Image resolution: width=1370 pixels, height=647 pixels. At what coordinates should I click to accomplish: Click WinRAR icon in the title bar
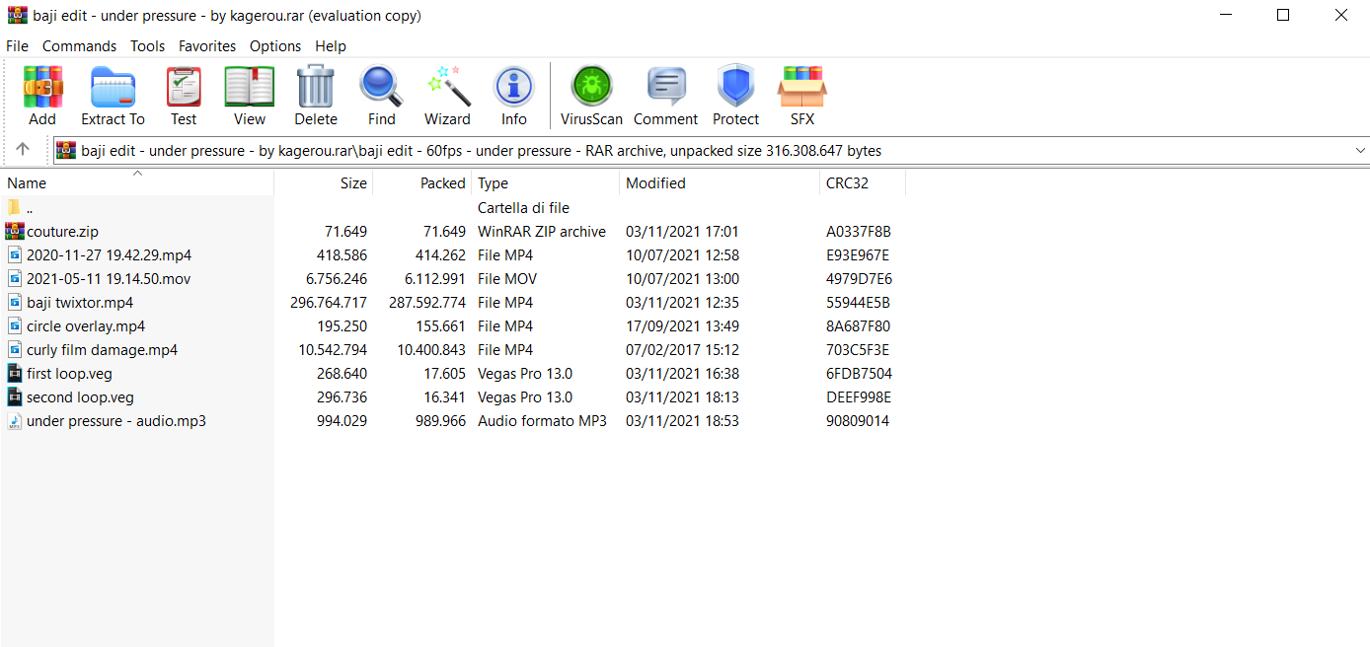click(17, 15)
